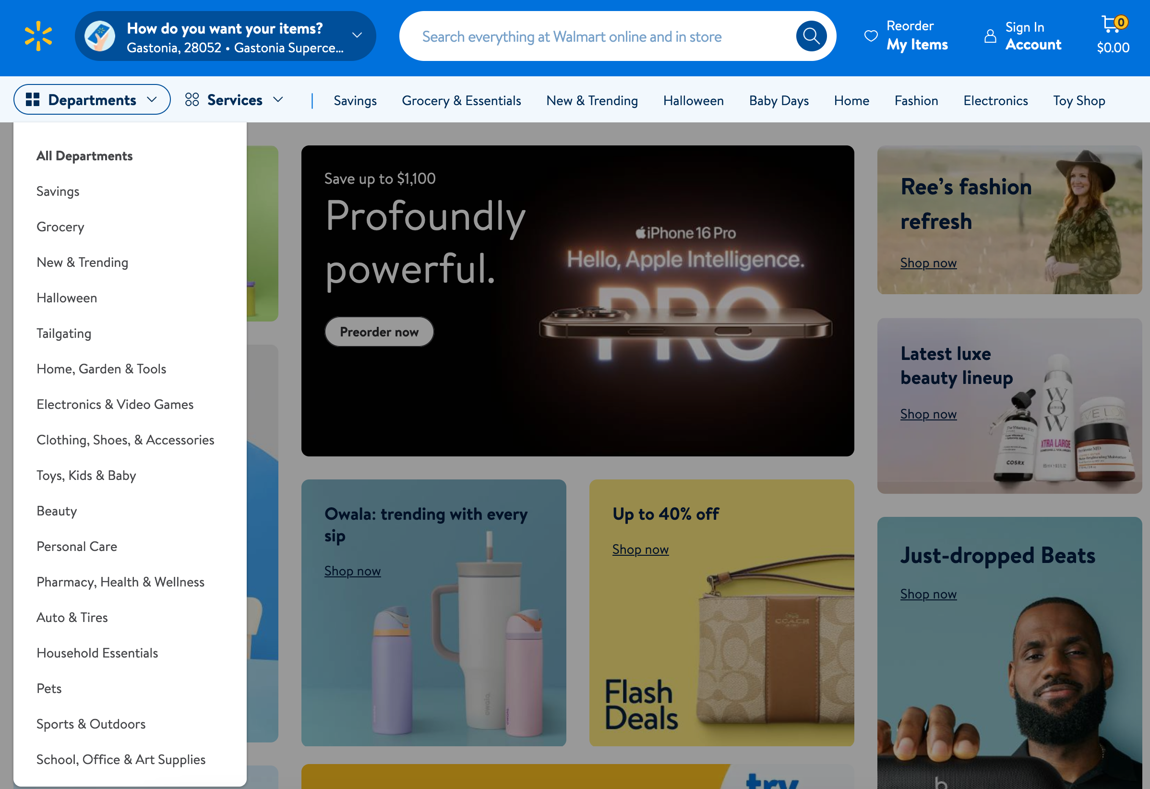Click the search magnifier icon
Image resolution: width=1150 pixels, height=789 pixels.
810,36
